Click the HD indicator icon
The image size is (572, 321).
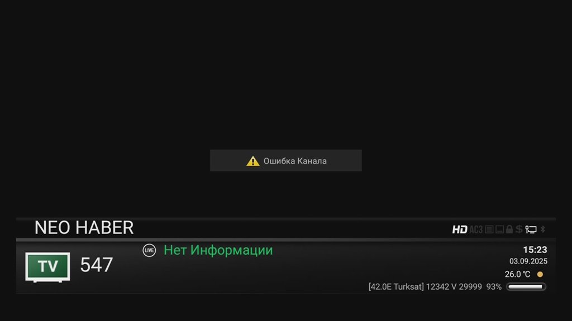[x=460, y=229]
